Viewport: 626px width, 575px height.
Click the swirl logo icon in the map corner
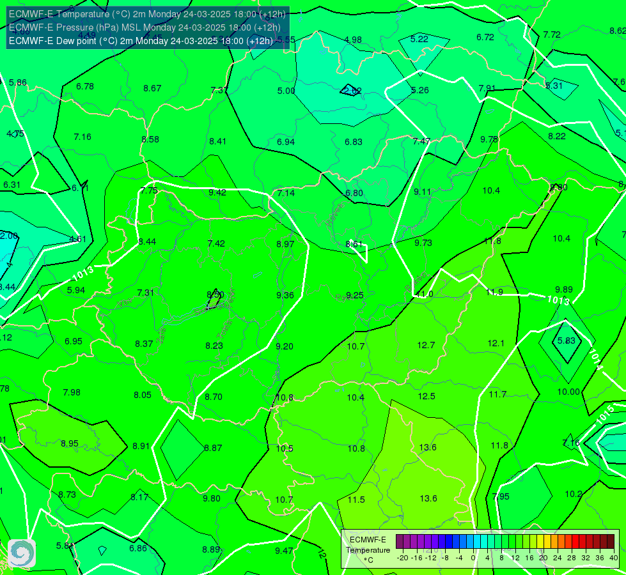pyautogui.click(x=22, y=553)
